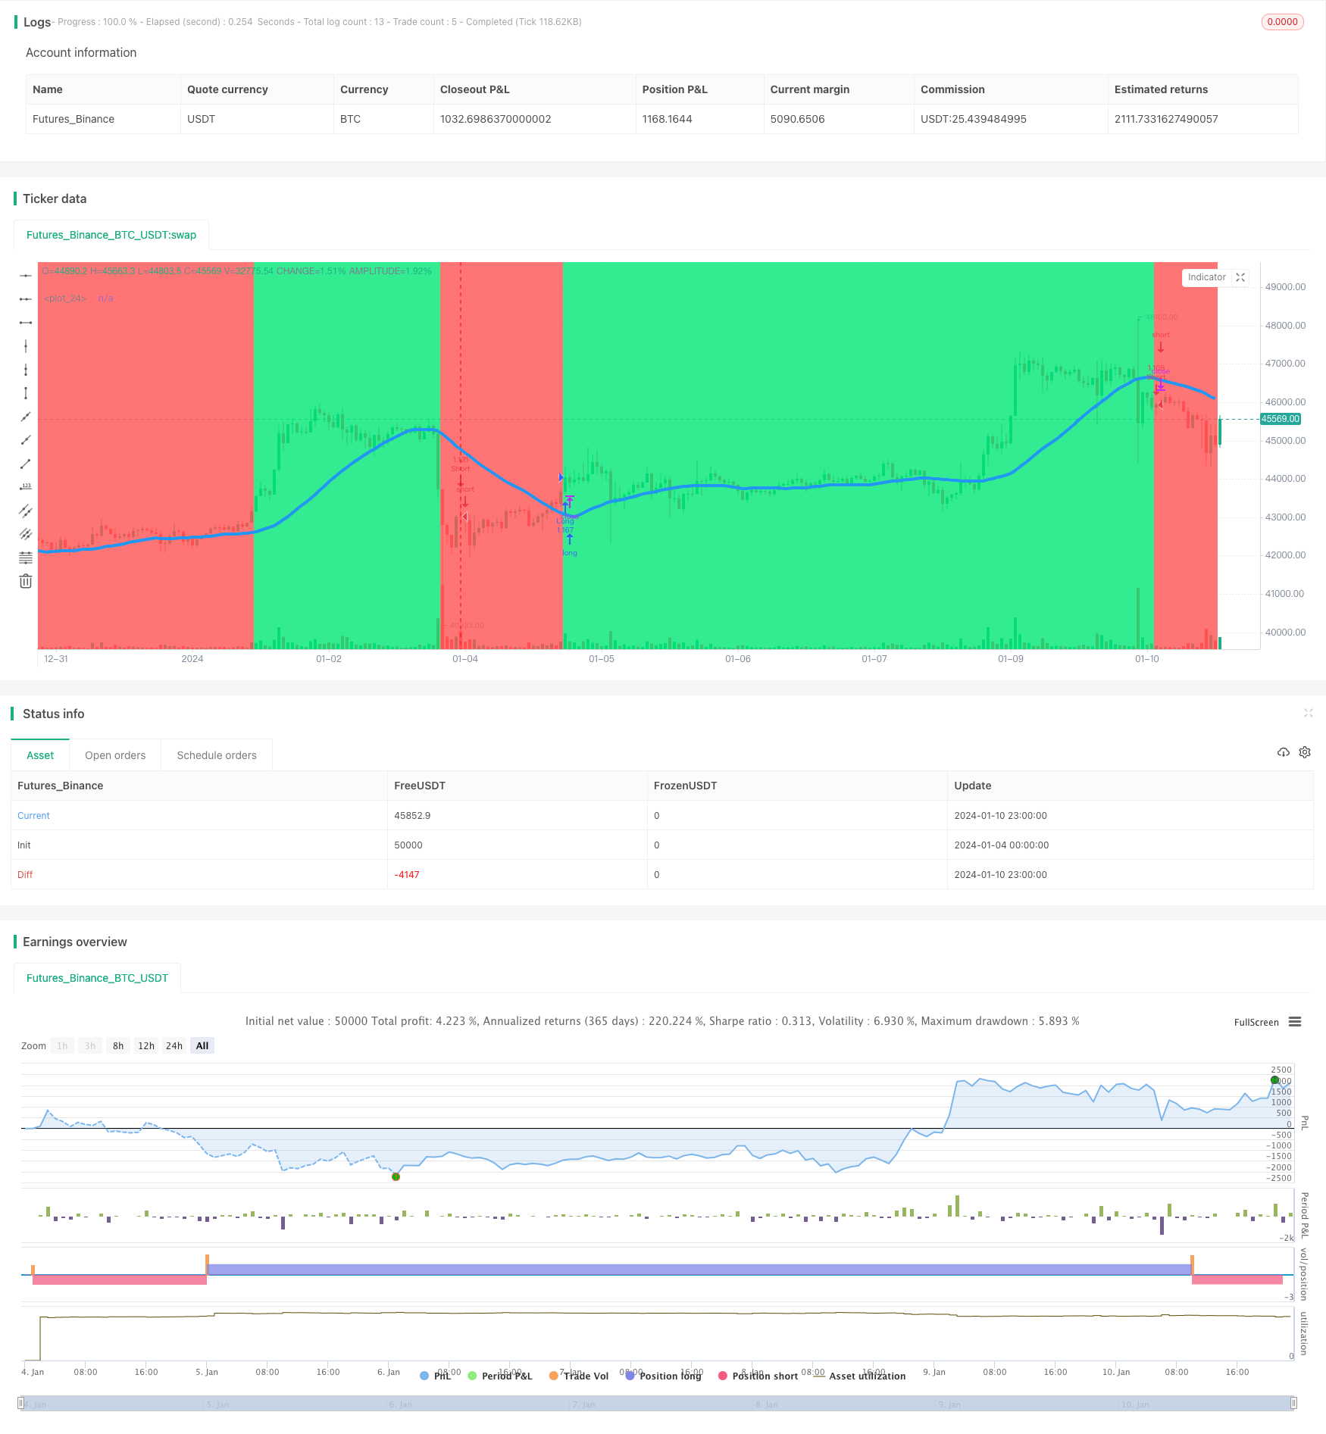Switch to the Open orders tab

click(x=115, y=755)
